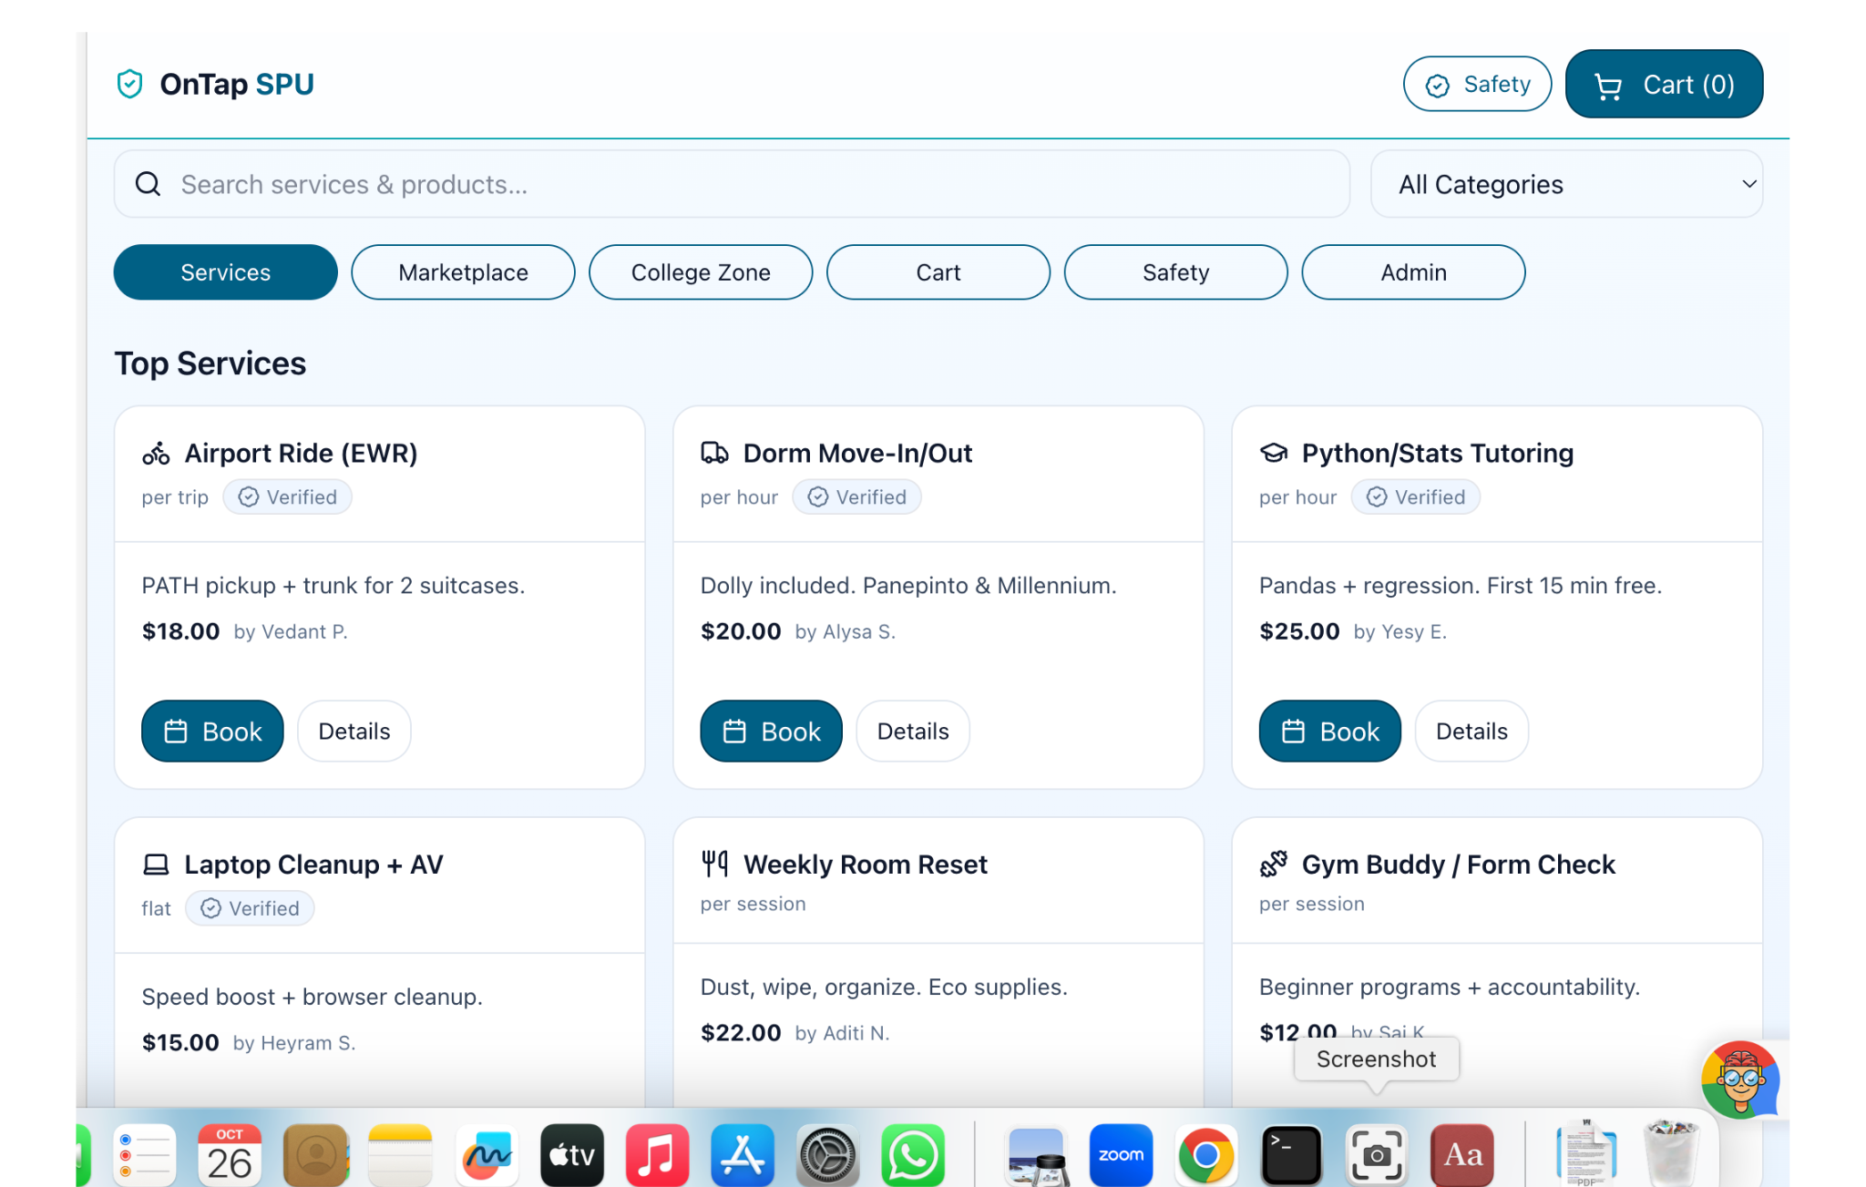
Task: Click the dumbbell icon on Gym Buddy
Action: 1273,864
